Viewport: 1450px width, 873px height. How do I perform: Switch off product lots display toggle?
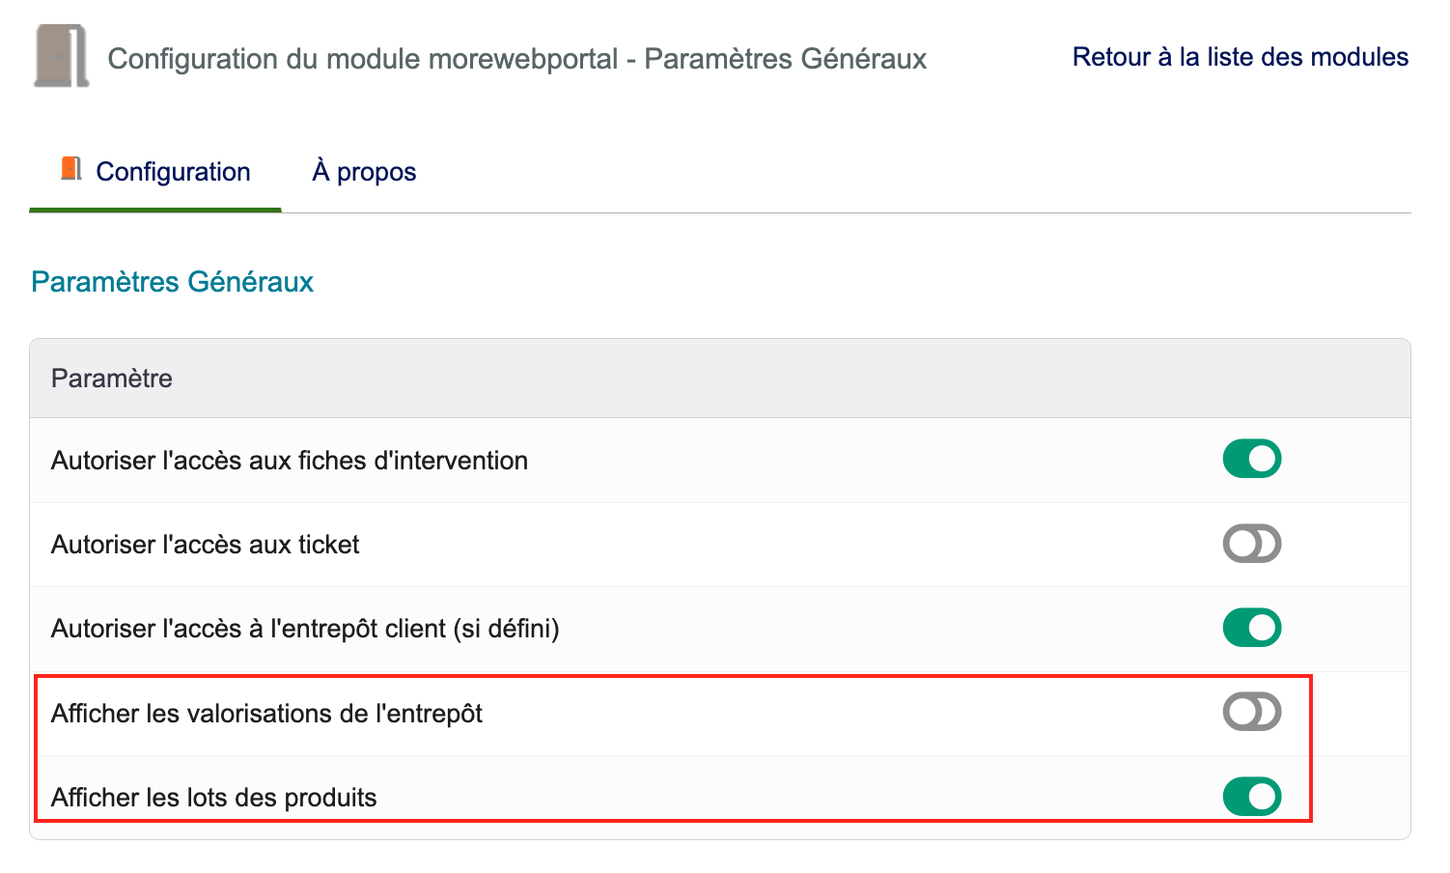coord(1251,797)
